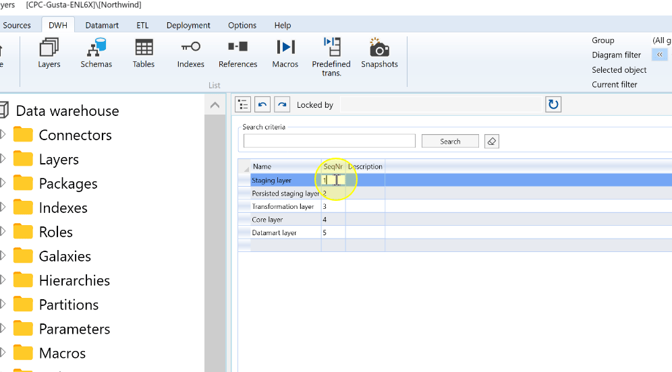Click the Locked by field

pos(441,105)
